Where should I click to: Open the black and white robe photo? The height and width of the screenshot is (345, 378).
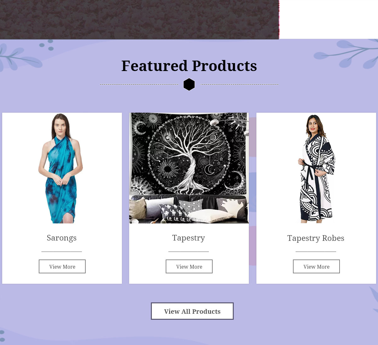316,168
